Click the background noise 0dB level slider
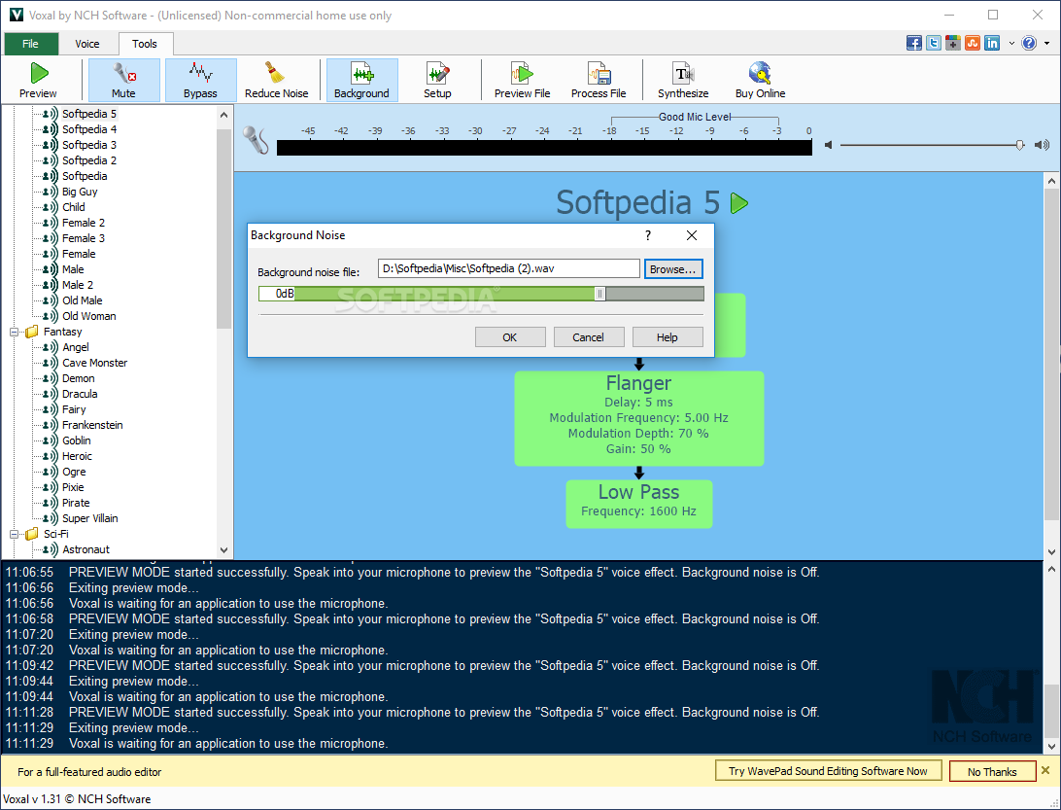Image resolution: width=1061 pixels, height=810 pixels. [481, 294]
